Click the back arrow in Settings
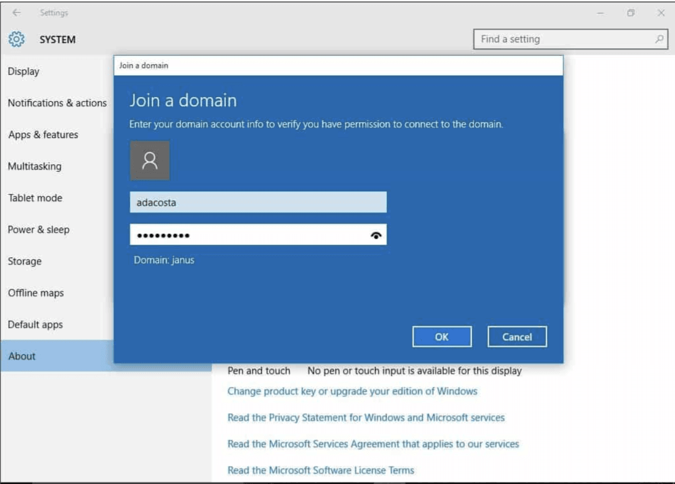The image size is (675, 484). [16, 13]
